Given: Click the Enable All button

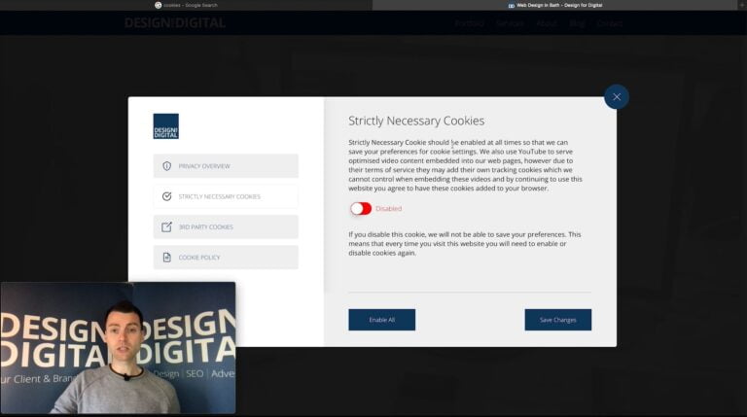Looking at the screenshot, I should tap(381, 320).
